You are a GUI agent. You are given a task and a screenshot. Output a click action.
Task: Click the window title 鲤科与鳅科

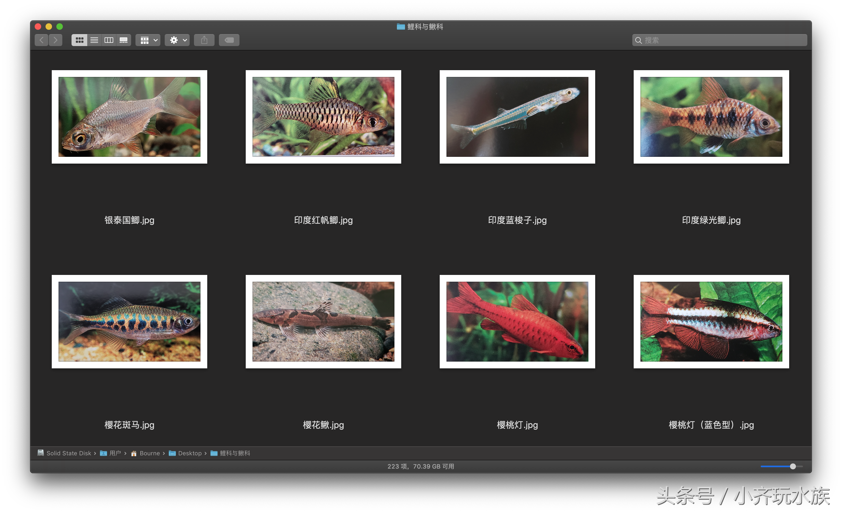point(425,27)
